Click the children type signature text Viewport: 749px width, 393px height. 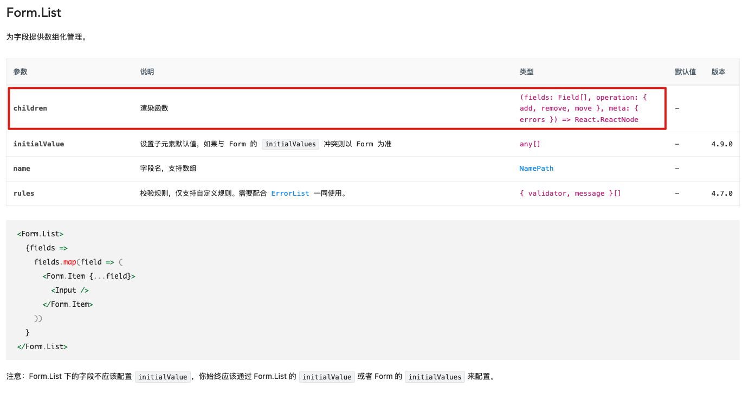coord(583,108)
